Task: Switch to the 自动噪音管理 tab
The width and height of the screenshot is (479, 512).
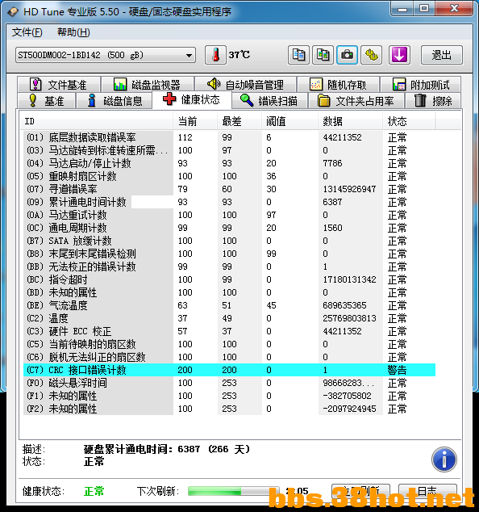Action: coord(245,85)
